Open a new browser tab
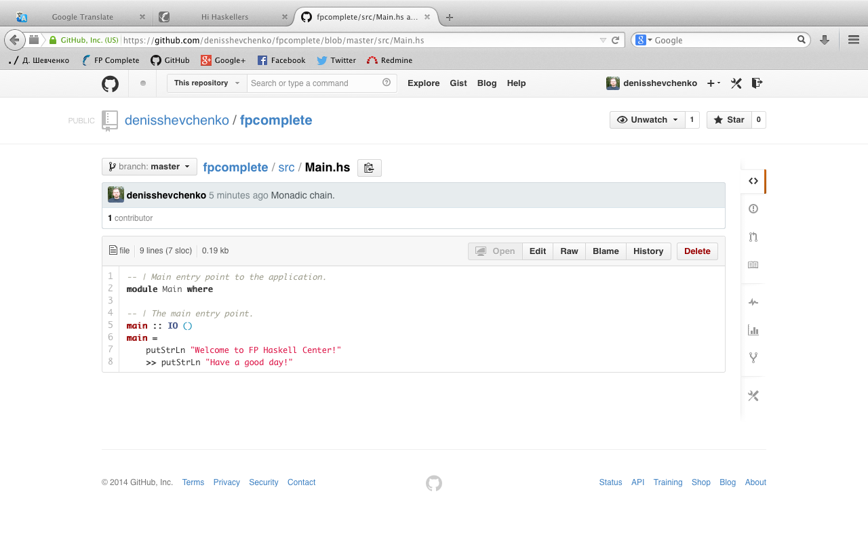The image size is (868, 542). pyautogui.click(x=449, y=17)
